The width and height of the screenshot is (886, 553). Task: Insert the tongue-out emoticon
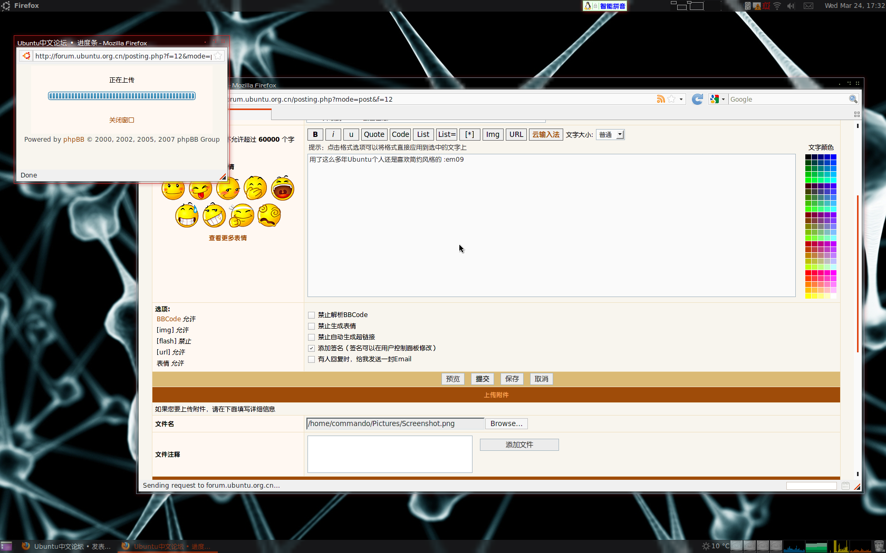tap(200, 190)
